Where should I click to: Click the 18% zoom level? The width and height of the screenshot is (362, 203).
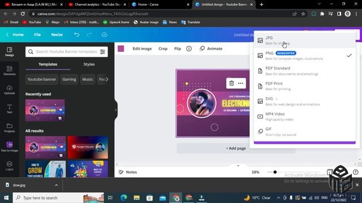pos(255,172)
